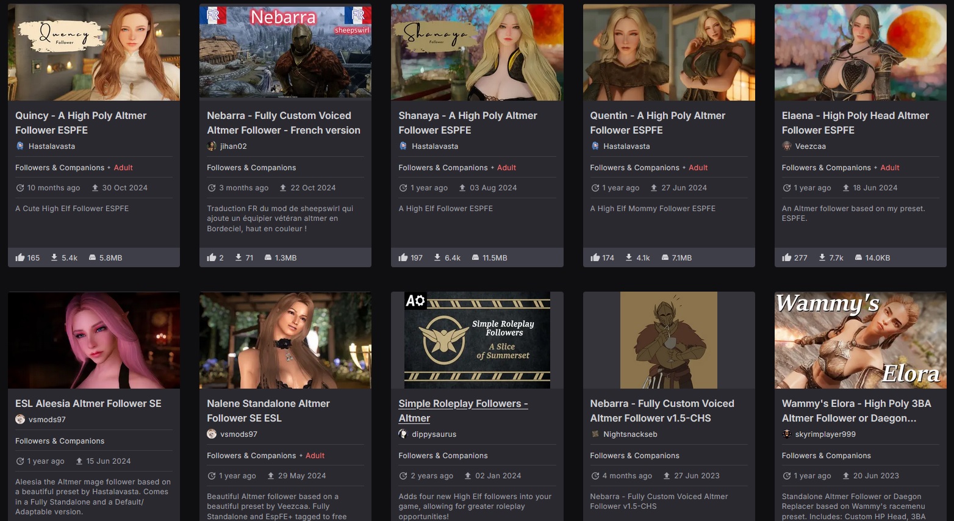
Task: Click upload icon beside 22 Oct 2024
Action: coord(283,188)
